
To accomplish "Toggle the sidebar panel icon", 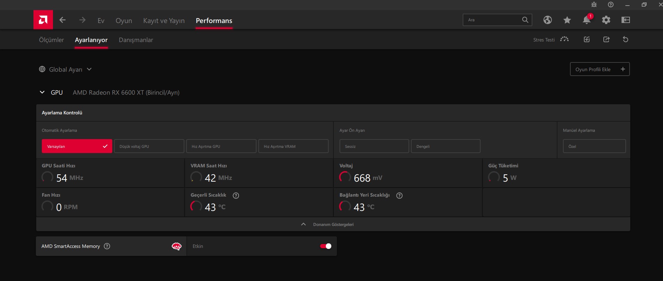I will [x=626, y=20].
